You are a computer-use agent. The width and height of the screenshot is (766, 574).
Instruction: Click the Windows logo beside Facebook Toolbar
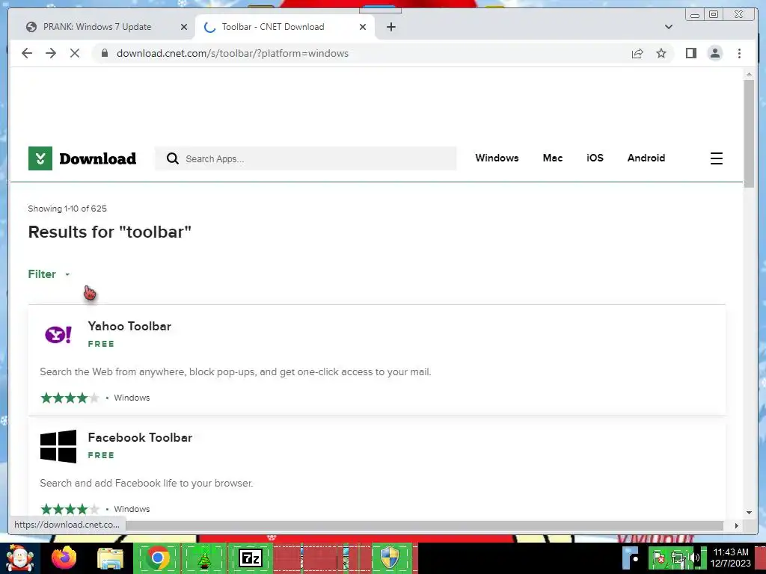[58, 446]
